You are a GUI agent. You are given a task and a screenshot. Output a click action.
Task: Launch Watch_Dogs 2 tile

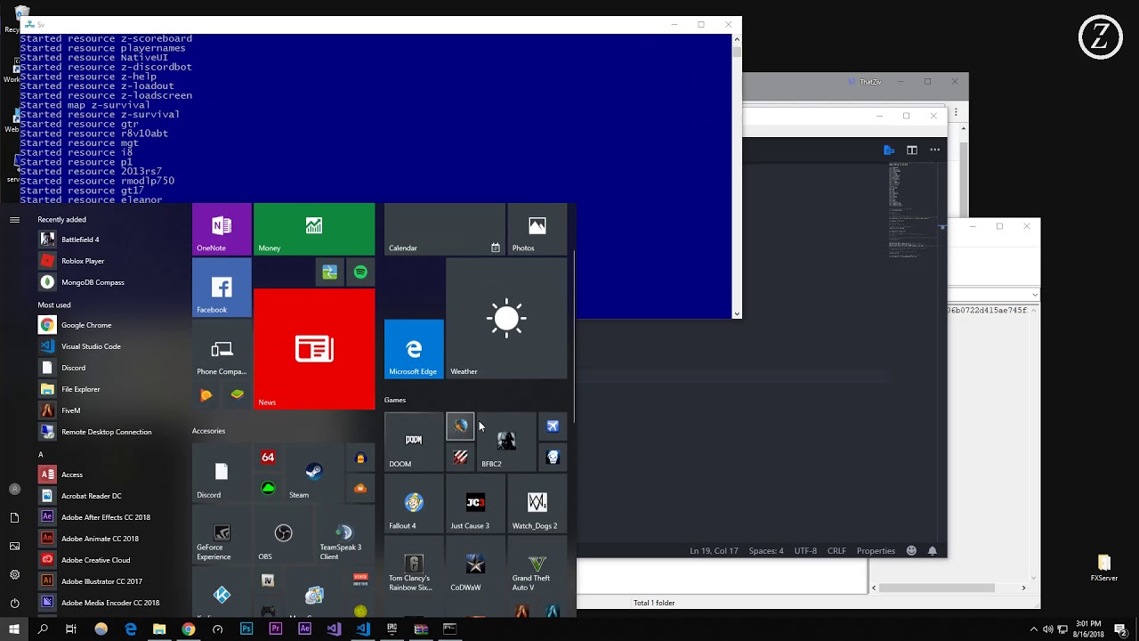pos(537,503)
